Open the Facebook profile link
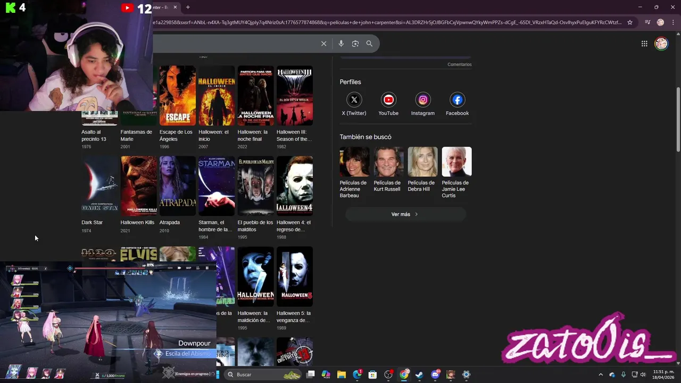The height and width of the screenshot is (383, 681). pyautogui.click(x=457, y=104)
